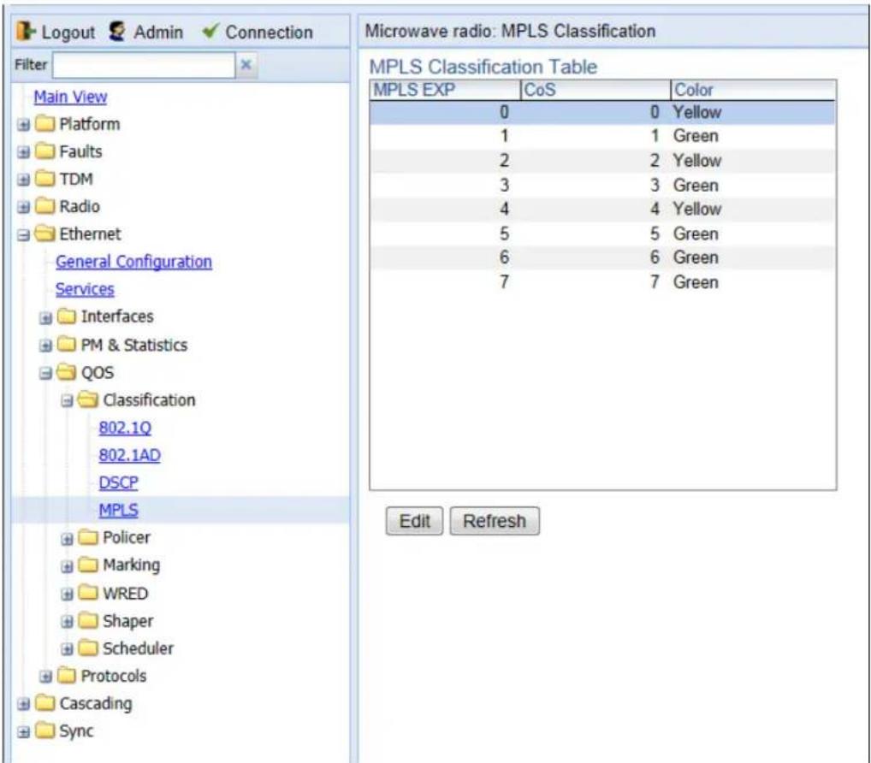This screenshot has height=763, width=871.
Task: Expand the WRED tree node
Action: 68,594
